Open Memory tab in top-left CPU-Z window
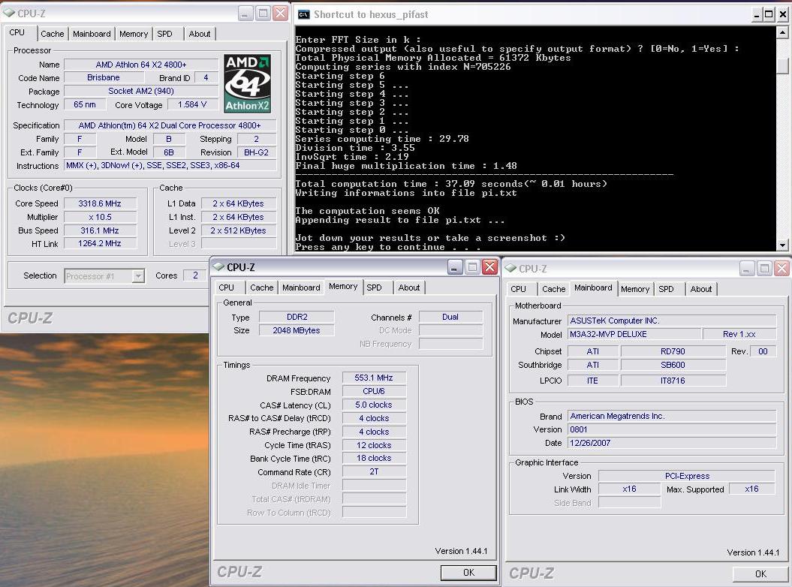 pyautogui.click(x=134, y=34)
